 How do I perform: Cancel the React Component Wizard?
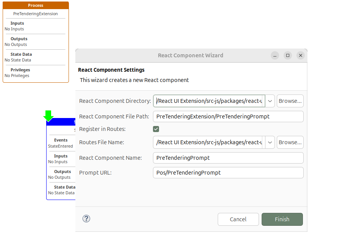238,219
